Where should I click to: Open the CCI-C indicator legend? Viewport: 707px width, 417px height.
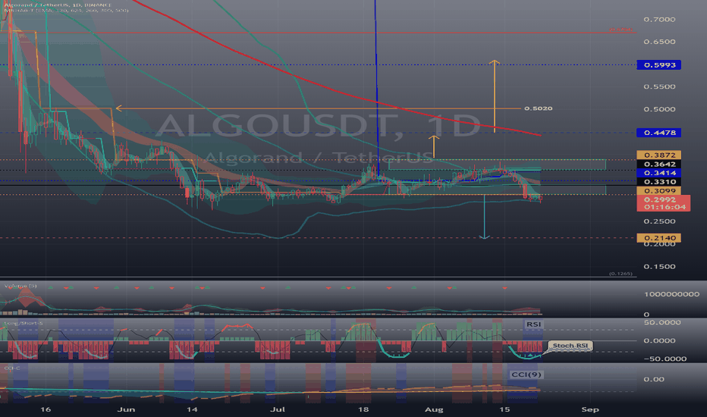tap(11, 368)
